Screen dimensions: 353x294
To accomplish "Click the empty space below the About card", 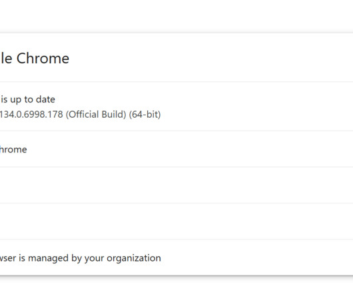I will (x=176, y=285).
